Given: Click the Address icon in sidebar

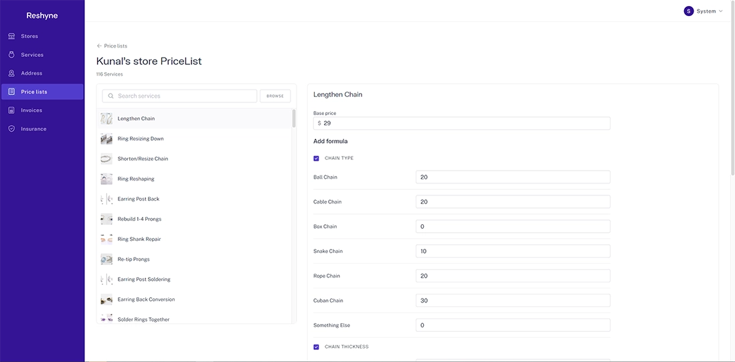Looking at the screenshot, I should [11, 74].
